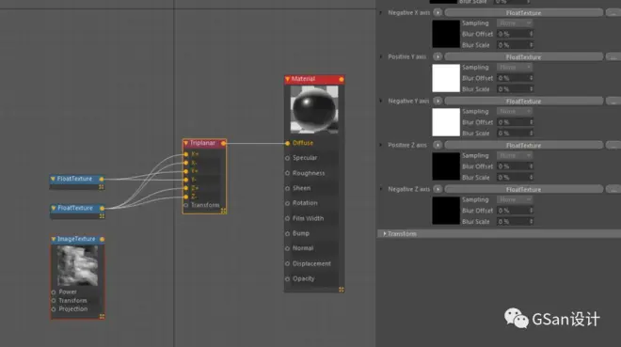Click the ImageTexture node preview thumbnail
Image resolution: width=621 pixels, height=347 pixels.
(77, 265)
